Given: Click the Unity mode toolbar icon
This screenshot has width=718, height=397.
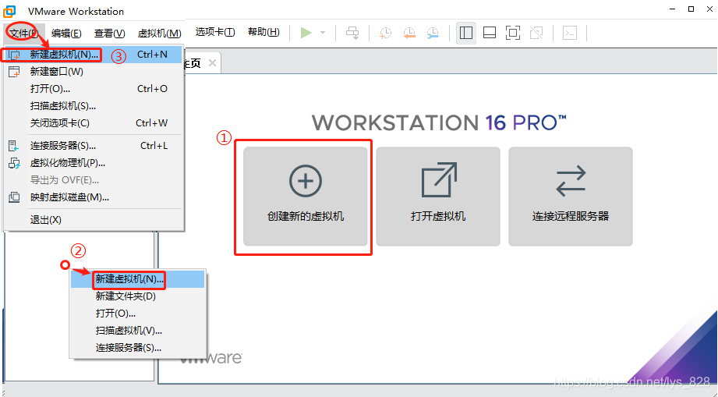Looking at the screenshot, I should click(x=536, y=33).
